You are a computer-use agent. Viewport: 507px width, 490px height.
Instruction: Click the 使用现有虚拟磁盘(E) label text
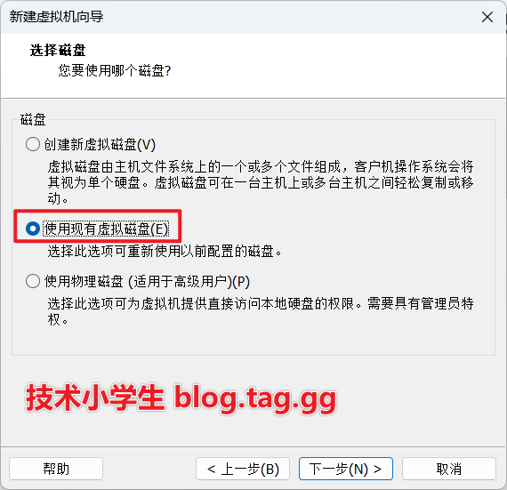[106, 229]
